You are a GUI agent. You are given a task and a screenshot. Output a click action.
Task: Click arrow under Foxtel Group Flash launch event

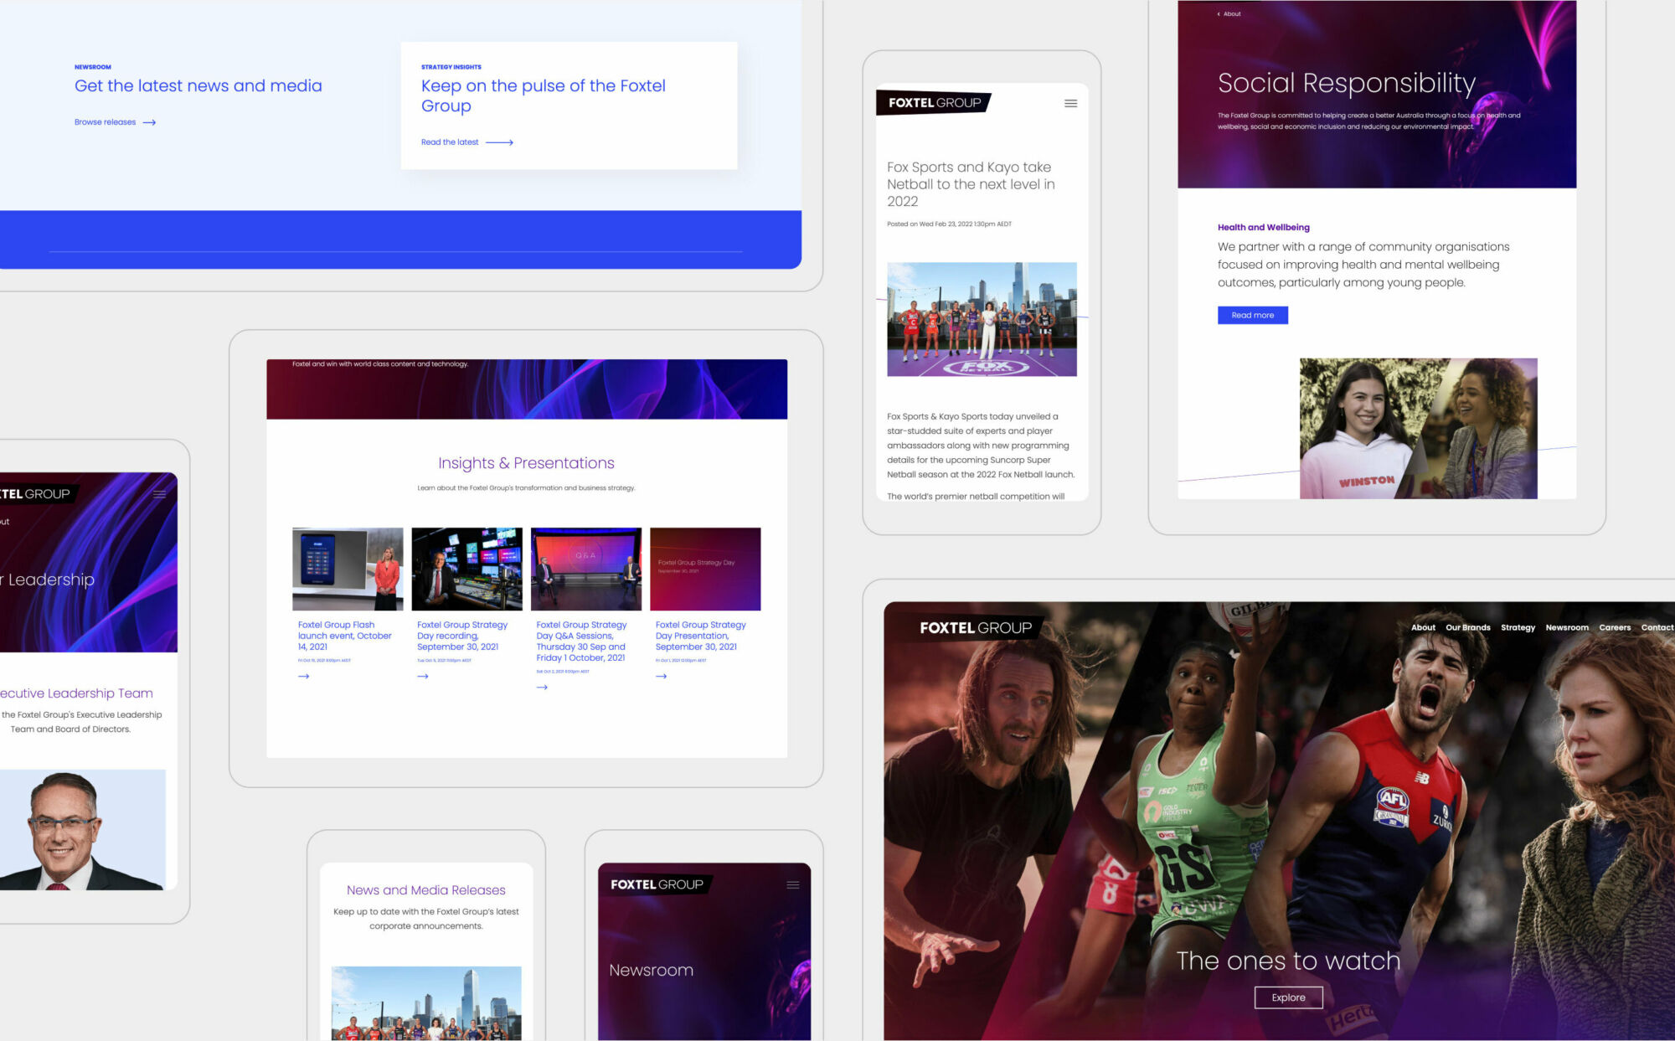[304, 676]
